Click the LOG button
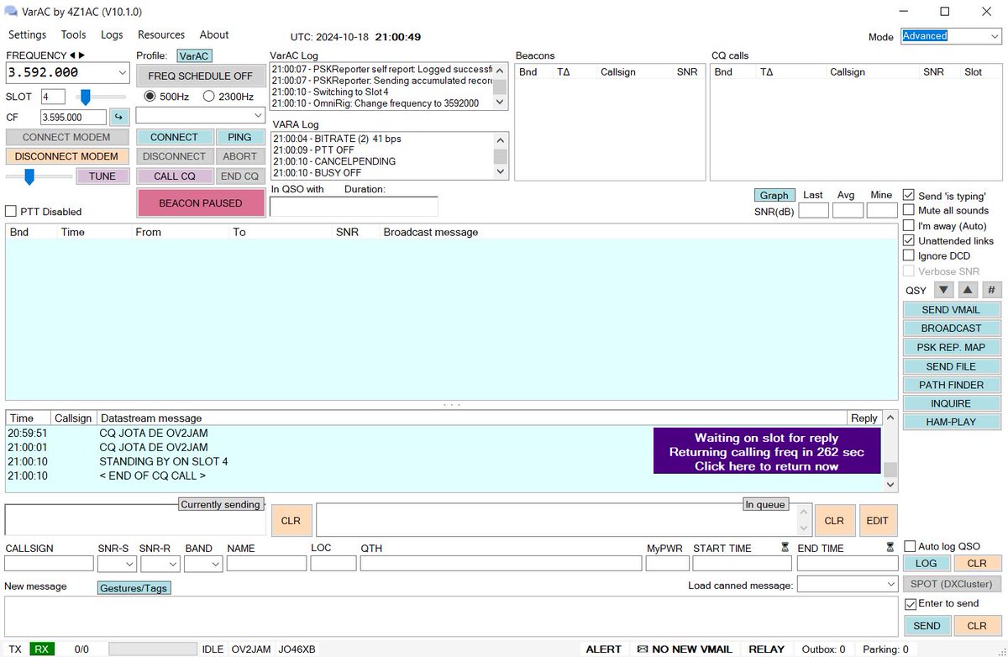 (927, 564)
